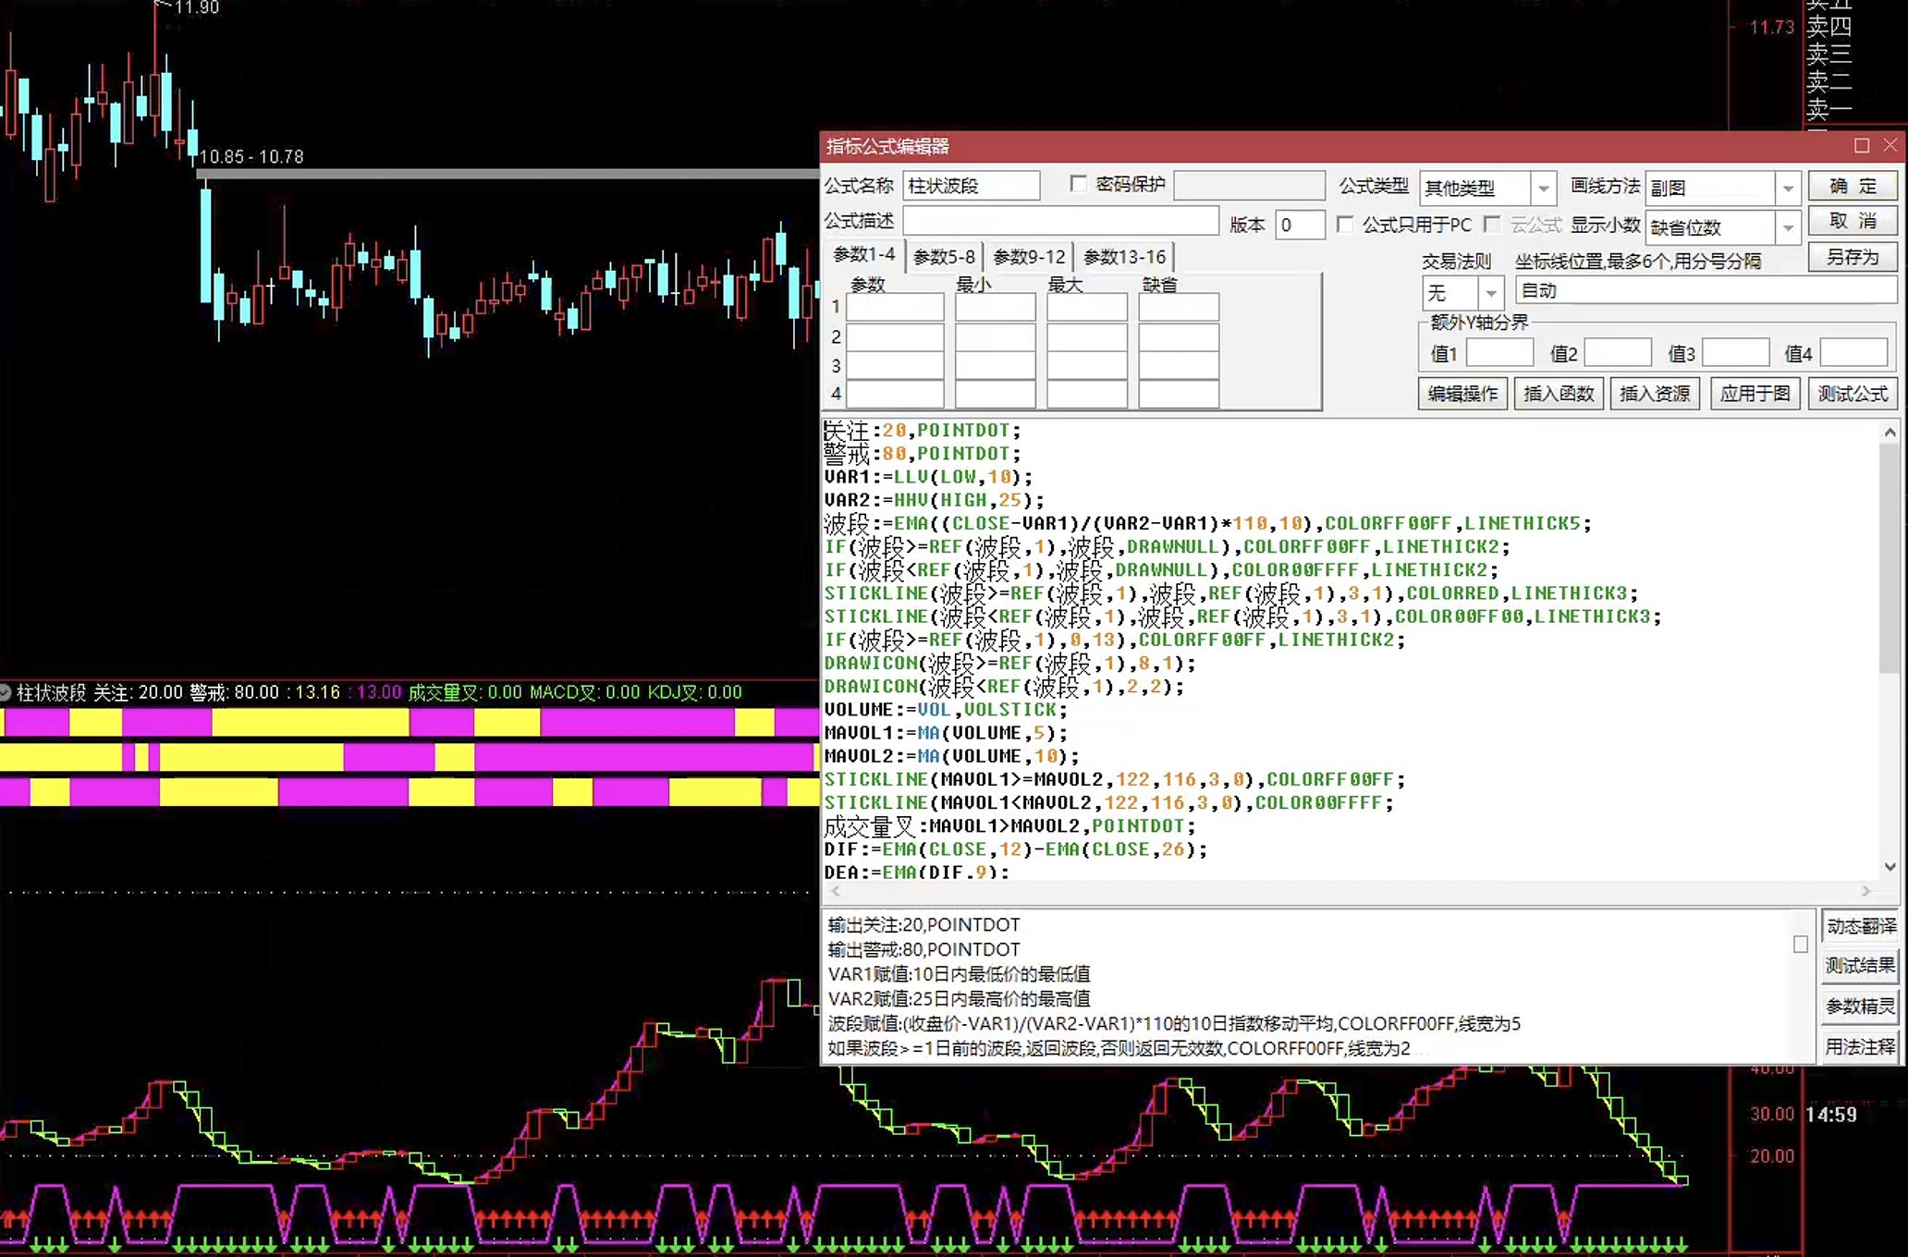Select the 参数精灵 side button

click(x=1860, y=1007)
